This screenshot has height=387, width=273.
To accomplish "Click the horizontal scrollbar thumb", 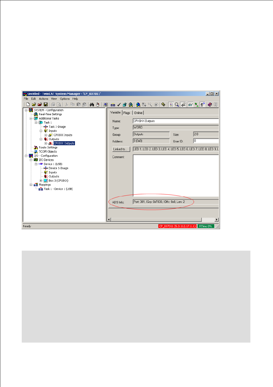I will pos(156,220).
